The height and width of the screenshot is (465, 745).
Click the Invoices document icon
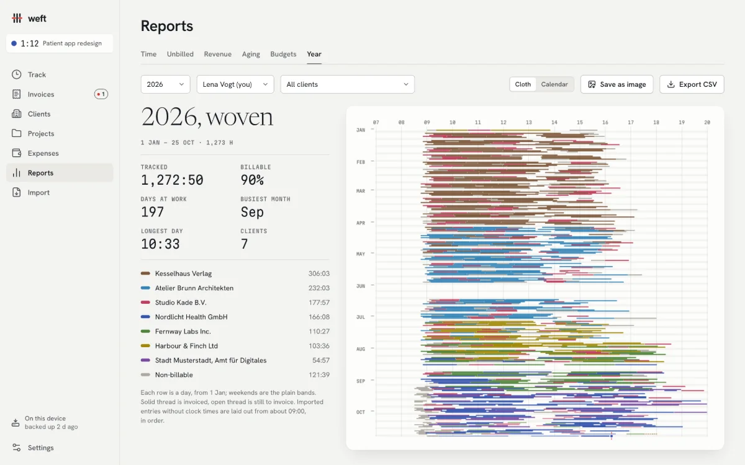point(16,94)
